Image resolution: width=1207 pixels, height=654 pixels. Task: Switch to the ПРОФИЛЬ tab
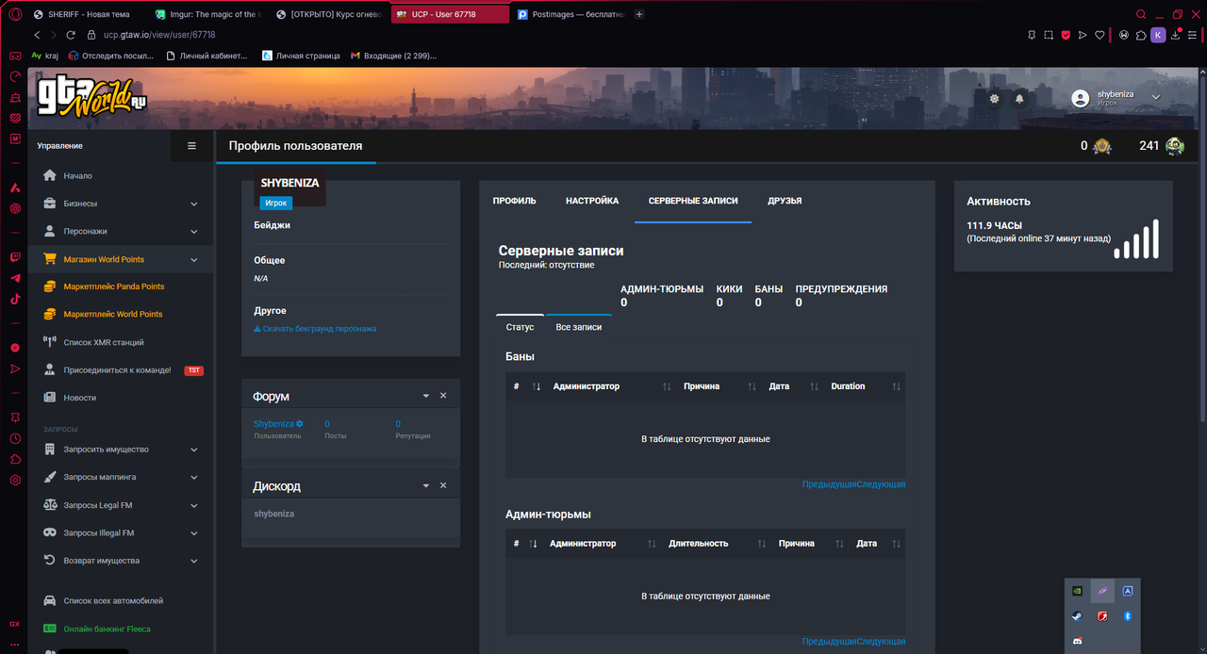click(x=515, y=201)
